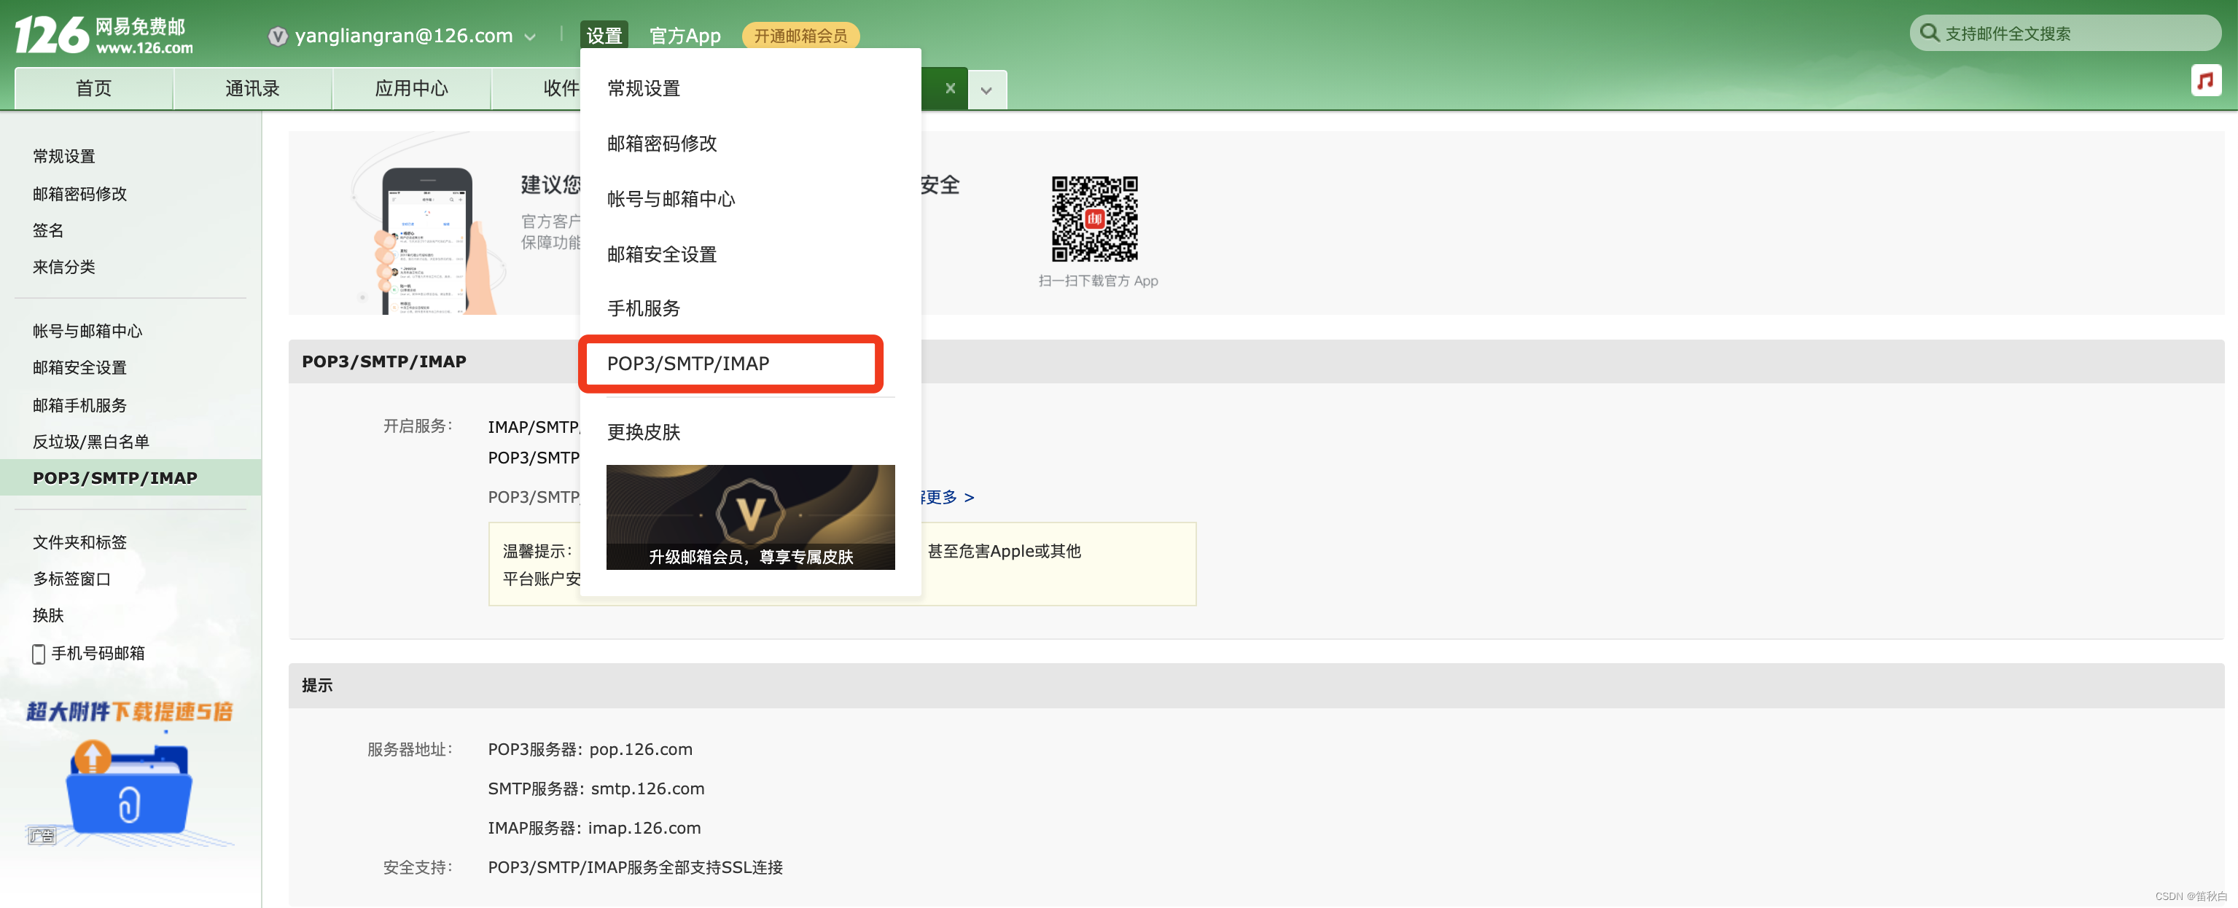The width and height of the screenshot is (2238, 908).
Task: Expand the account dropdown beside the email address
Action: coord(530,37)
